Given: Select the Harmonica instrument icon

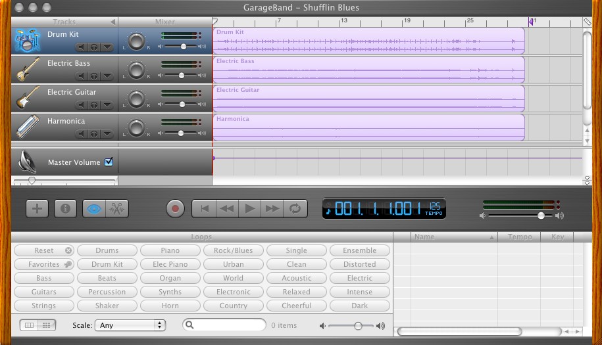Looking at the screenshot, I should [x=28, y=126].
